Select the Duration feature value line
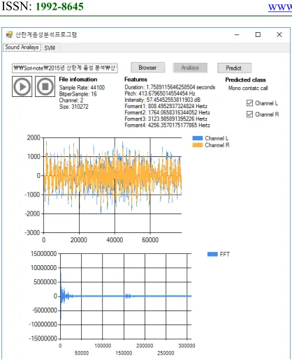The image size is (292, 360). (x=170, y=87)
